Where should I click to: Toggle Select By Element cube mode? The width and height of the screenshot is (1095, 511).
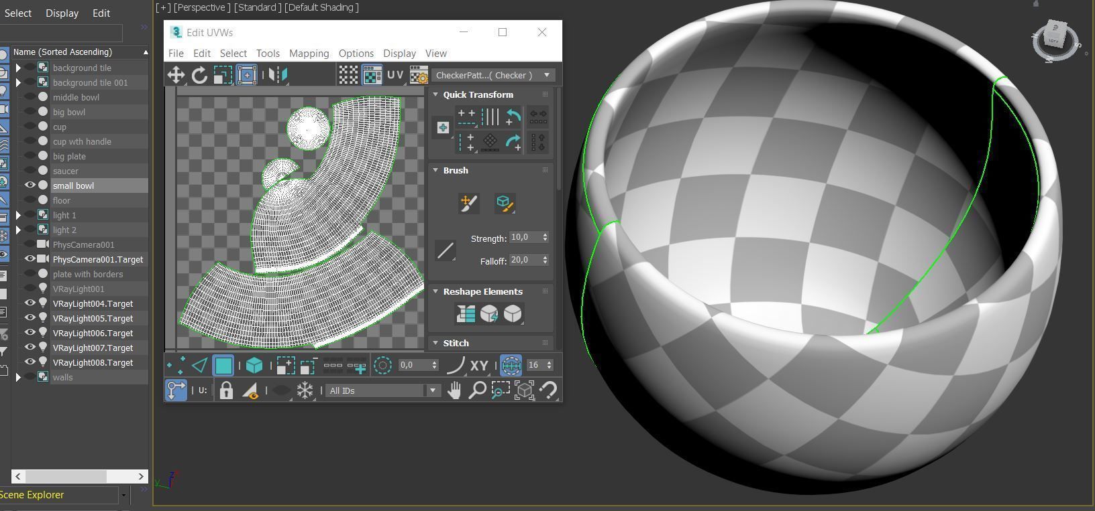click(254, 365)
